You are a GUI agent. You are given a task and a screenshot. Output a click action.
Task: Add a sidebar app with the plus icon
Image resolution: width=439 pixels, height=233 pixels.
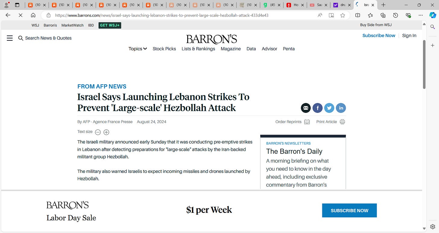click(x=433, y=45)
